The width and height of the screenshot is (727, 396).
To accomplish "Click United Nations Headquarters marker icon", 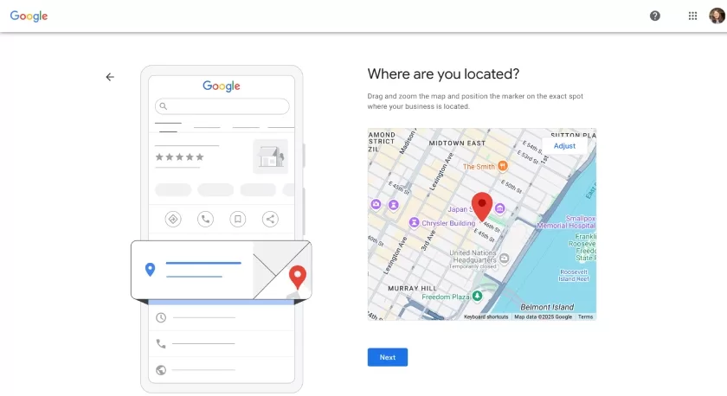I will point(504,259).
